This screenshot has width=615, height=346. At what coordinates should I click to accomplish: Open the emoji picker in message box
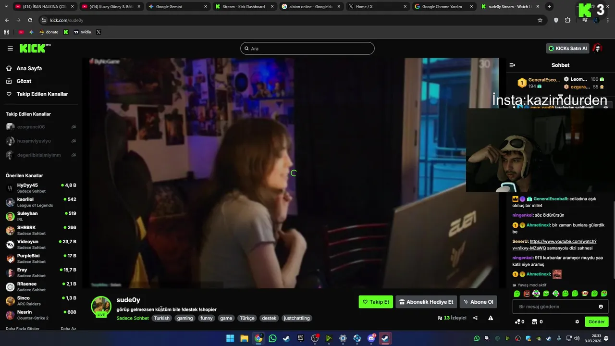tap(601, 307)
